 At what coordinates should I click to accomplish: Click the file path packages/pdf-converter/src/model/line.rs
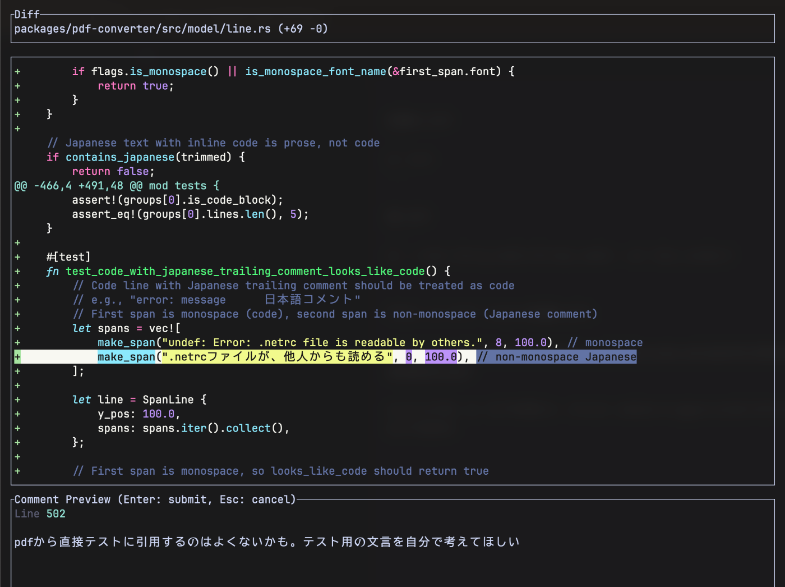coord(142,29)
